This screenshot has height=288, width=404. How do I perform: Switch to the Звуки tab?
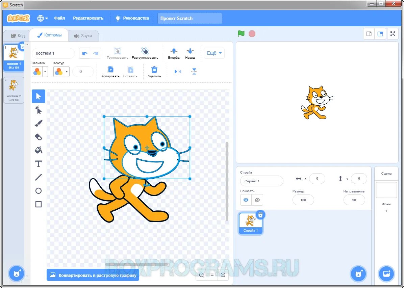click(83, 36)
